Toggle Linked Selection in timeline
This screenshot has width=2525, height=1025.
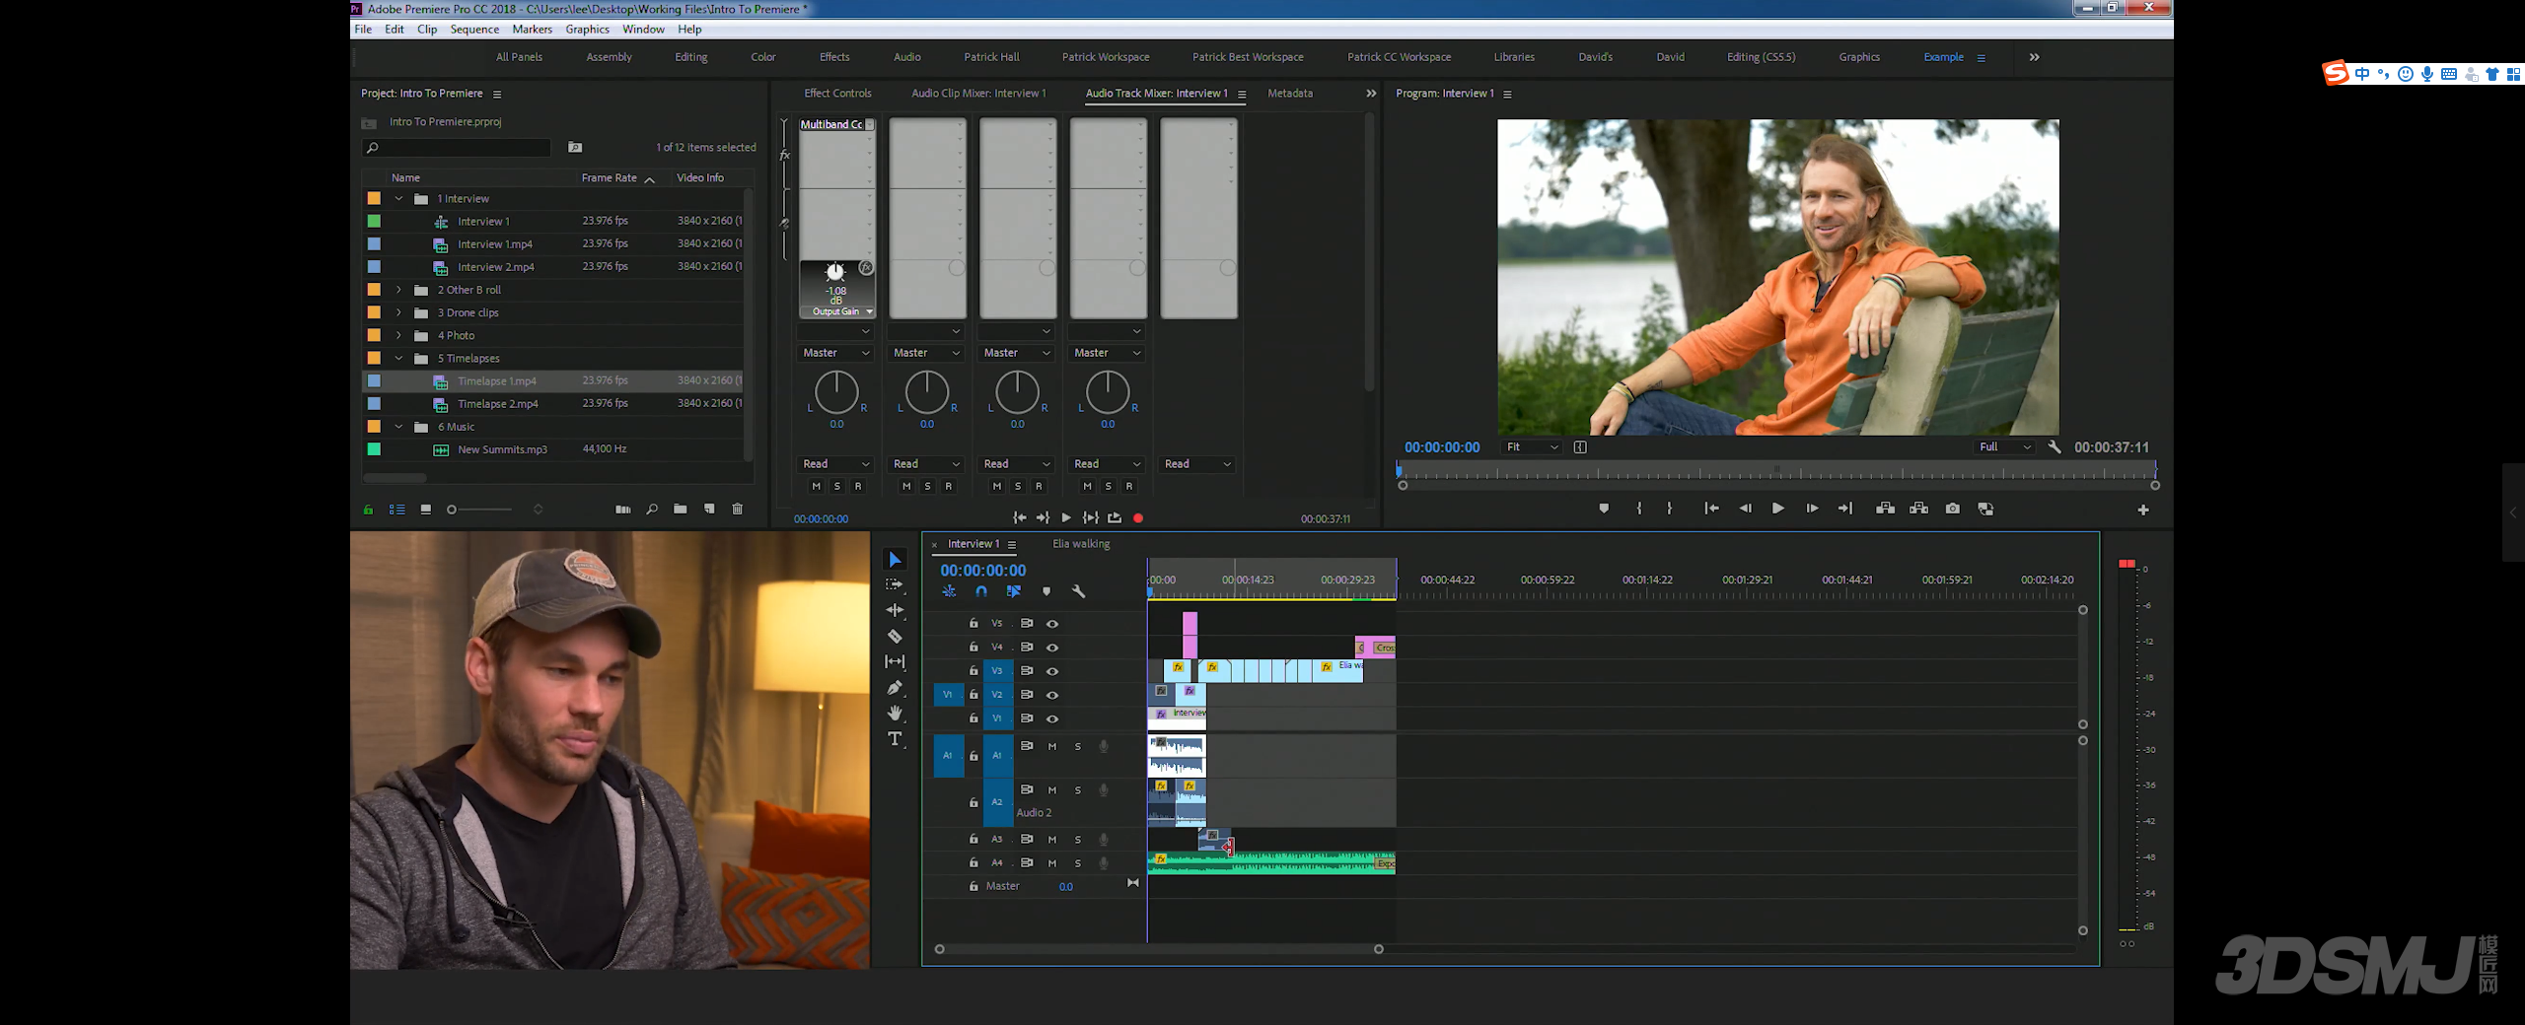coord(1013,591)
